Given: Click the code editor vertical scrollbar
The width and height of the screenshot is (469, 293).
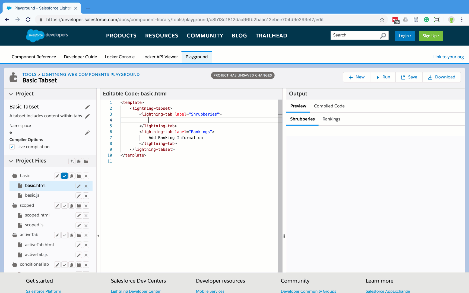Looking at the screenshot, I should tap(280, 186).
